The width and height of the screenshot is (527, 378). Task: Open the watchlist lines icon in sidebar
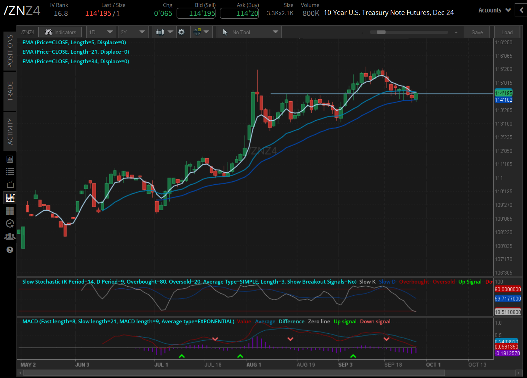[10, 172]
